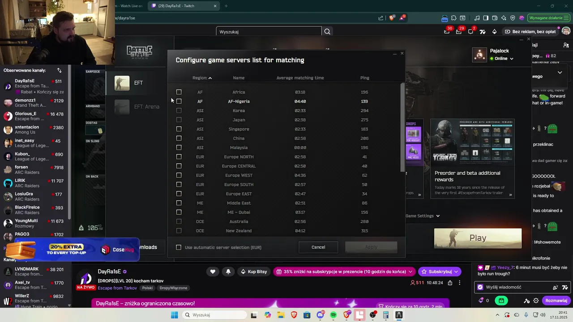Open Discord from the taskbar
573x322 pixels.
coord(320,315)
